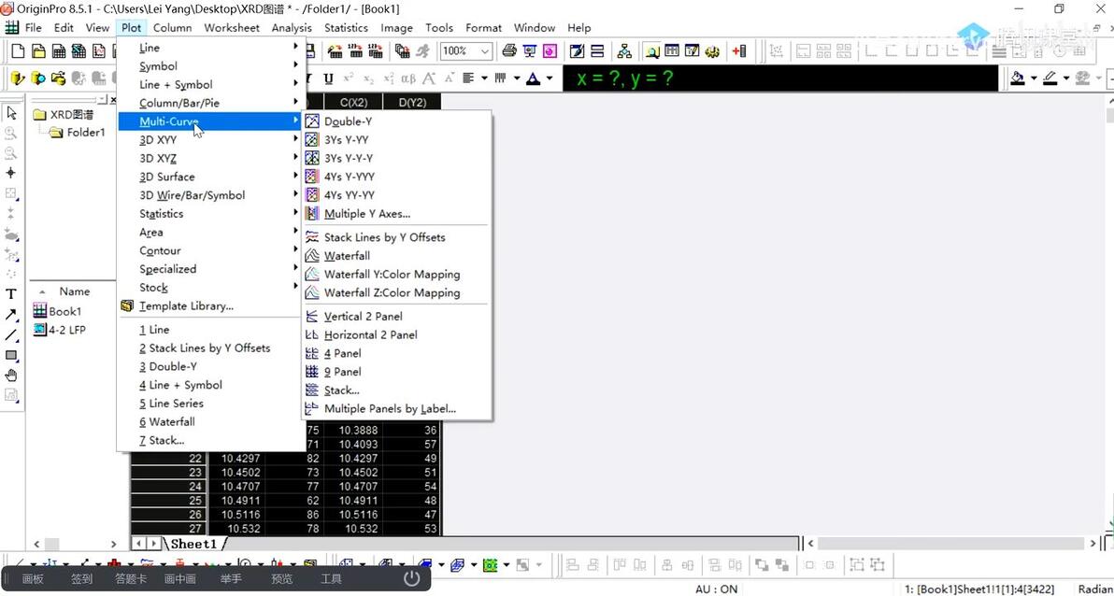1114x596 pixels.
Task: Expand the Contour submenu
Action: click(x=212, y=250)
